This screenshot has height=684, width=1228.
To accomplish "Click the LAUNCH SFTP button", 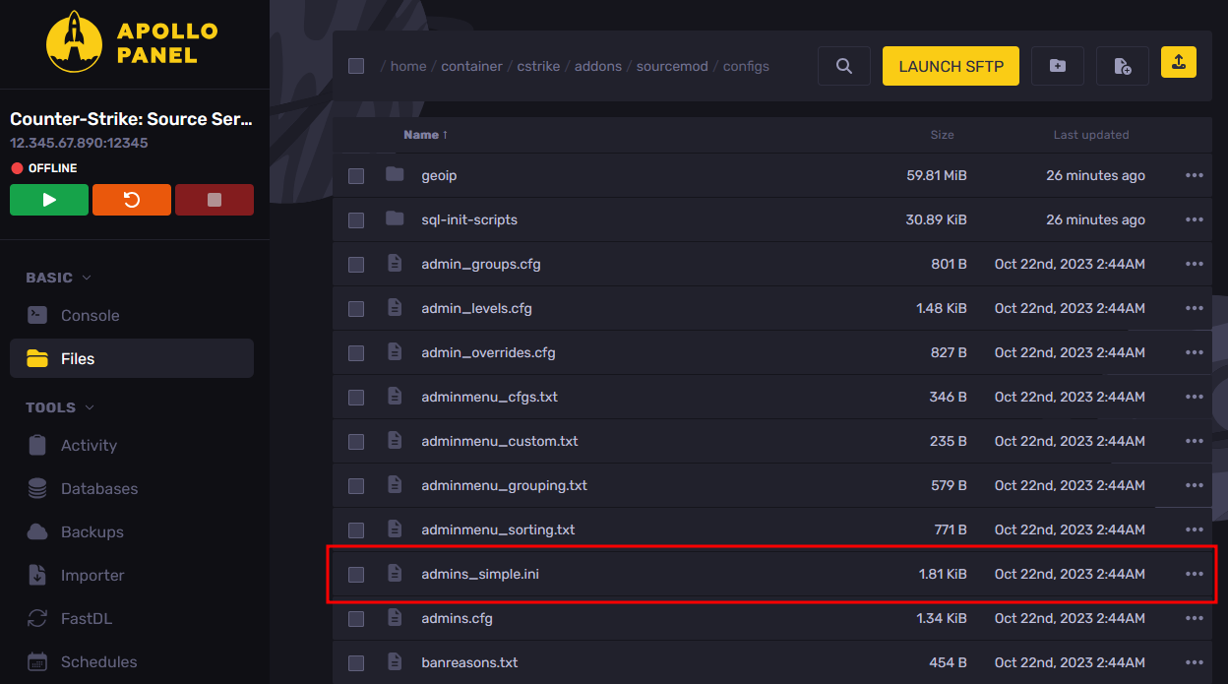I will point(951,66).
